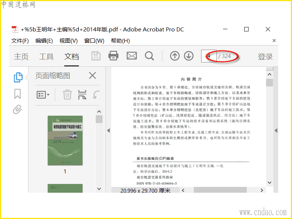
Task: Switch to the 主页 tab
Action: click(x=21, y=57)
